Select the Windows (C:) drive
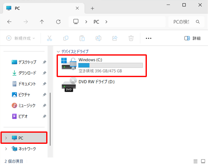The width and height of the screenshot is (208, 165). pyautogui.click(x=102, y=66)
